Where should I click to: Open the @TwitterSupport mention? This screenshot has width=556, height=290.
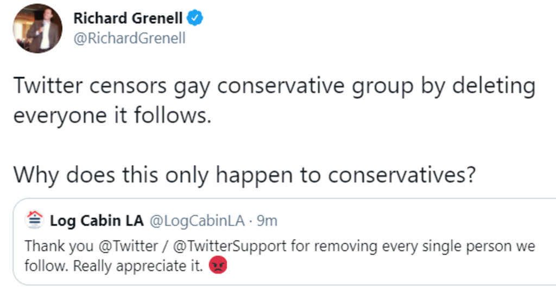click(229, 246)
